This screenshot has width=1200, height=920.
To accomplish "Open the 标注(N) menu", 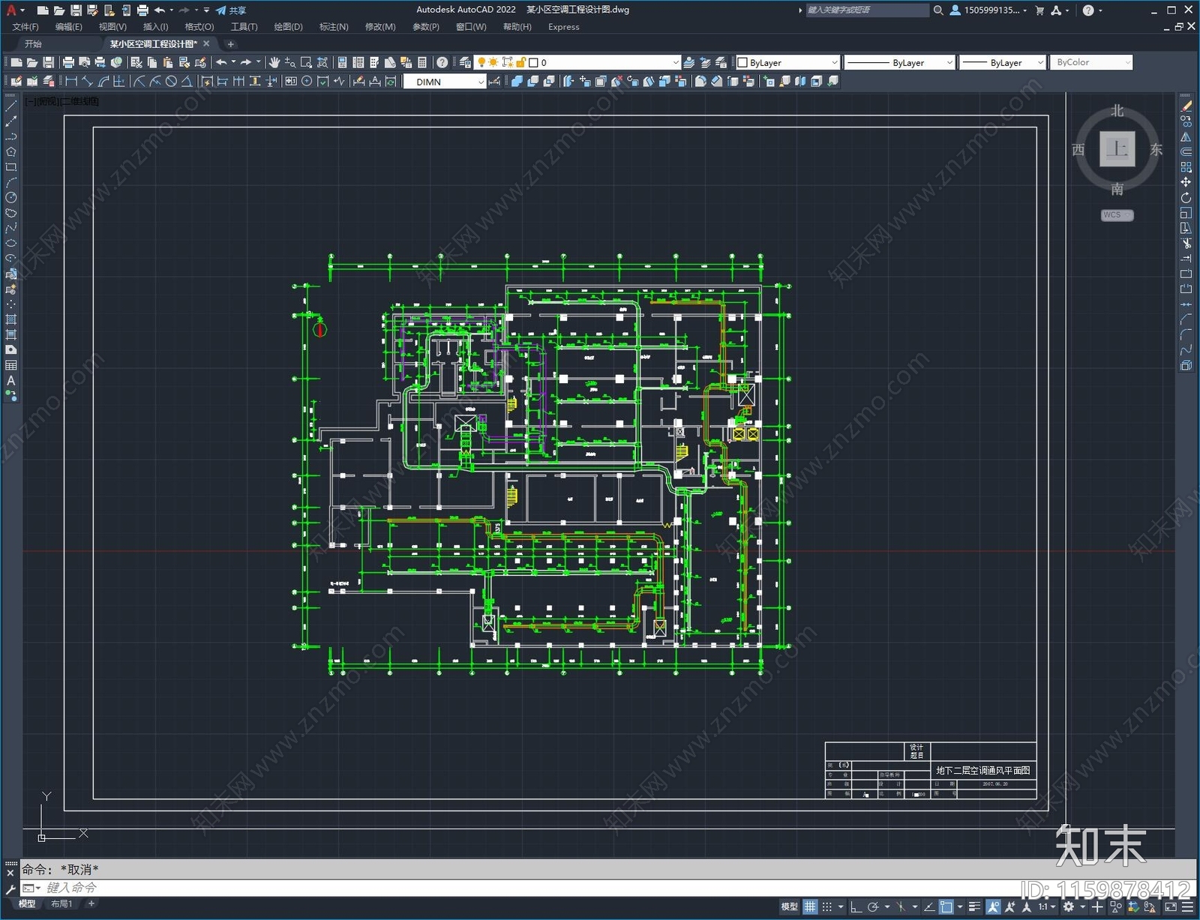I will pyautogui.click(x=334, y=27).
